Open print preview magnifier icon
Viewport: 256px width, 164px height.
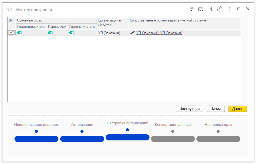210,9
